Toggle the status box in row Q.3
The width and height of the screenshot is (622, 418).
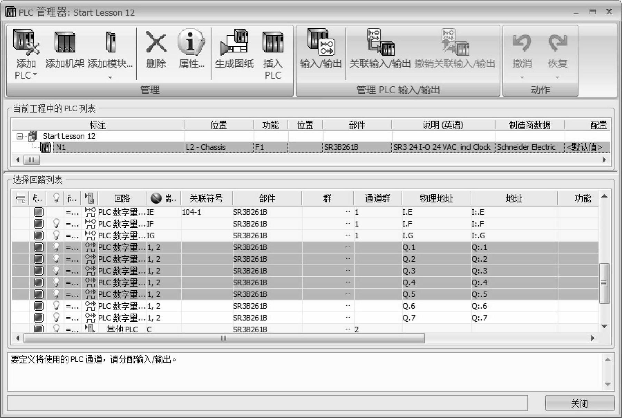(x=39, y=271)
